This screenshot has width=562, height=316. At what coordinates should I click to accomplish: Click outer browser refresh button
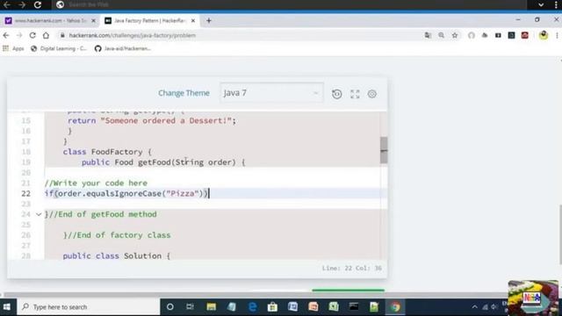pyautogui.click(x=38, y=4)
